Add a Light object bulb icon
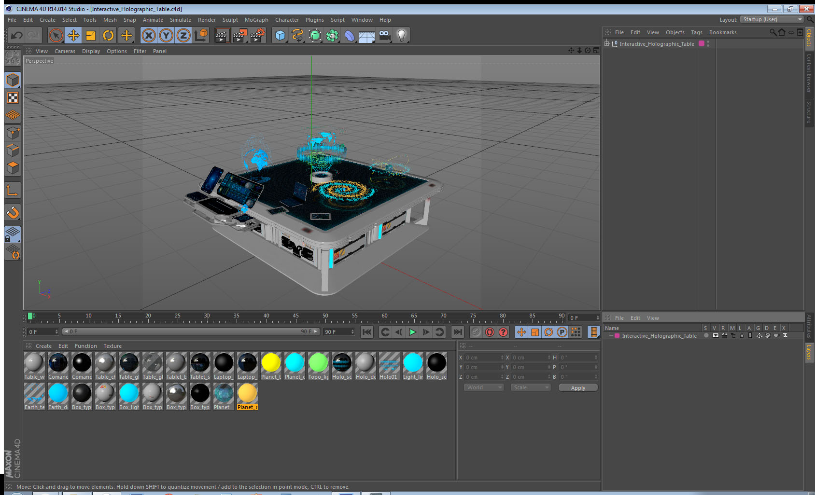This screenshot has width=815, height=495. (x=402, y=35)
